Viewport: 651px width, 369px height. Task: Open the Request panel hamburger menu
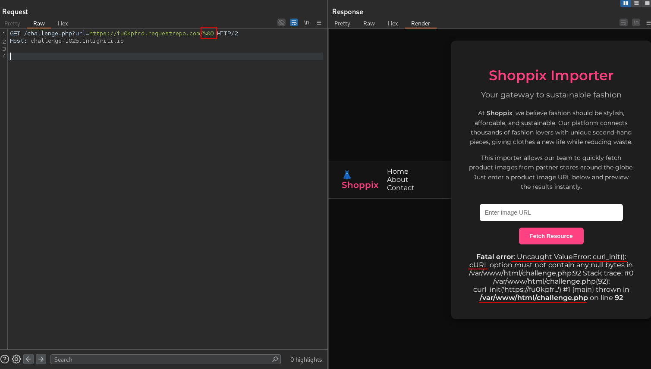pyautogui.click(x=319, y=22)
